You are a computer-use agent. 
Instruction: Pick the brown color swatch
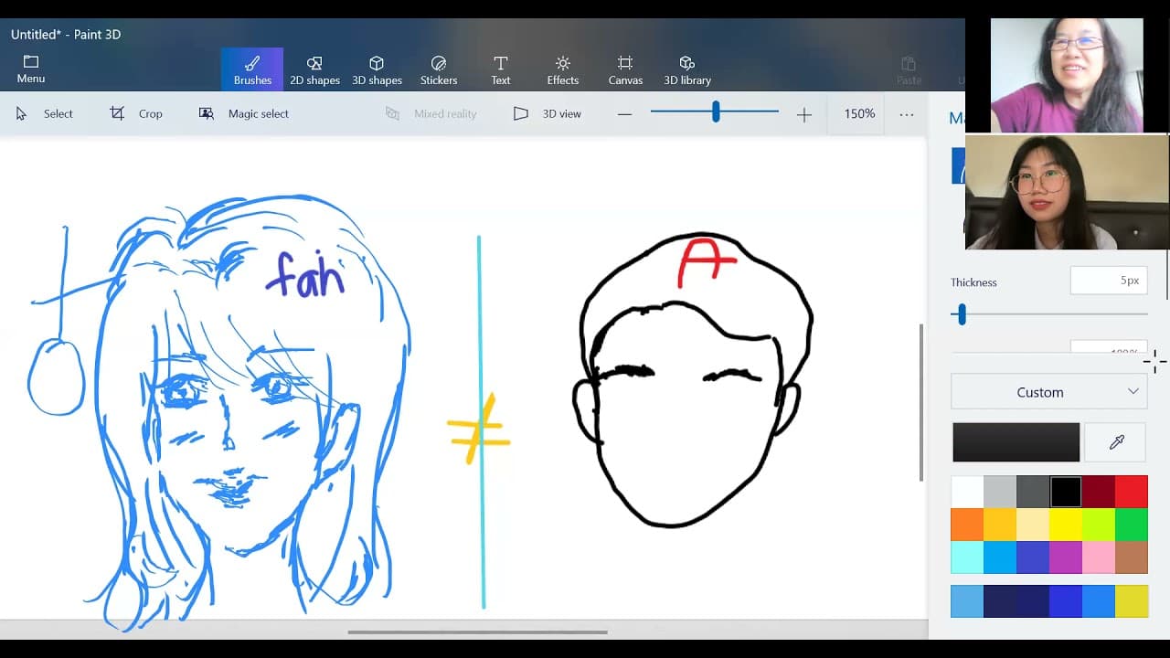pyautogui.click(x=1132, y=557)
